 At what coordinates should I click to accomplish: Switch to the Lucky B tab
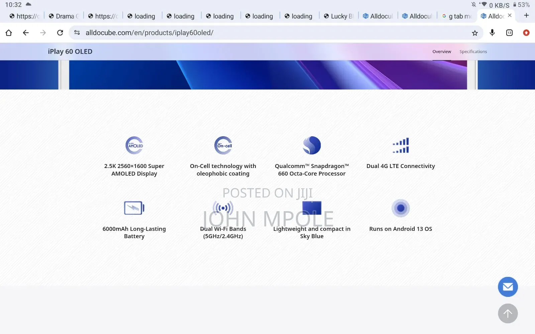(339, 16)
